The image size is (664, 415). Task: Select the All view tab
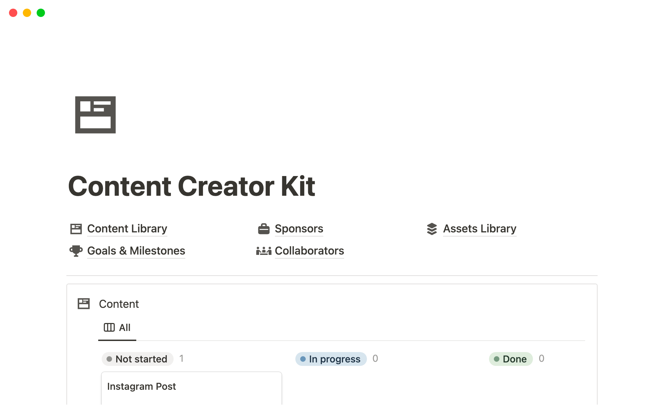[124, 328]
